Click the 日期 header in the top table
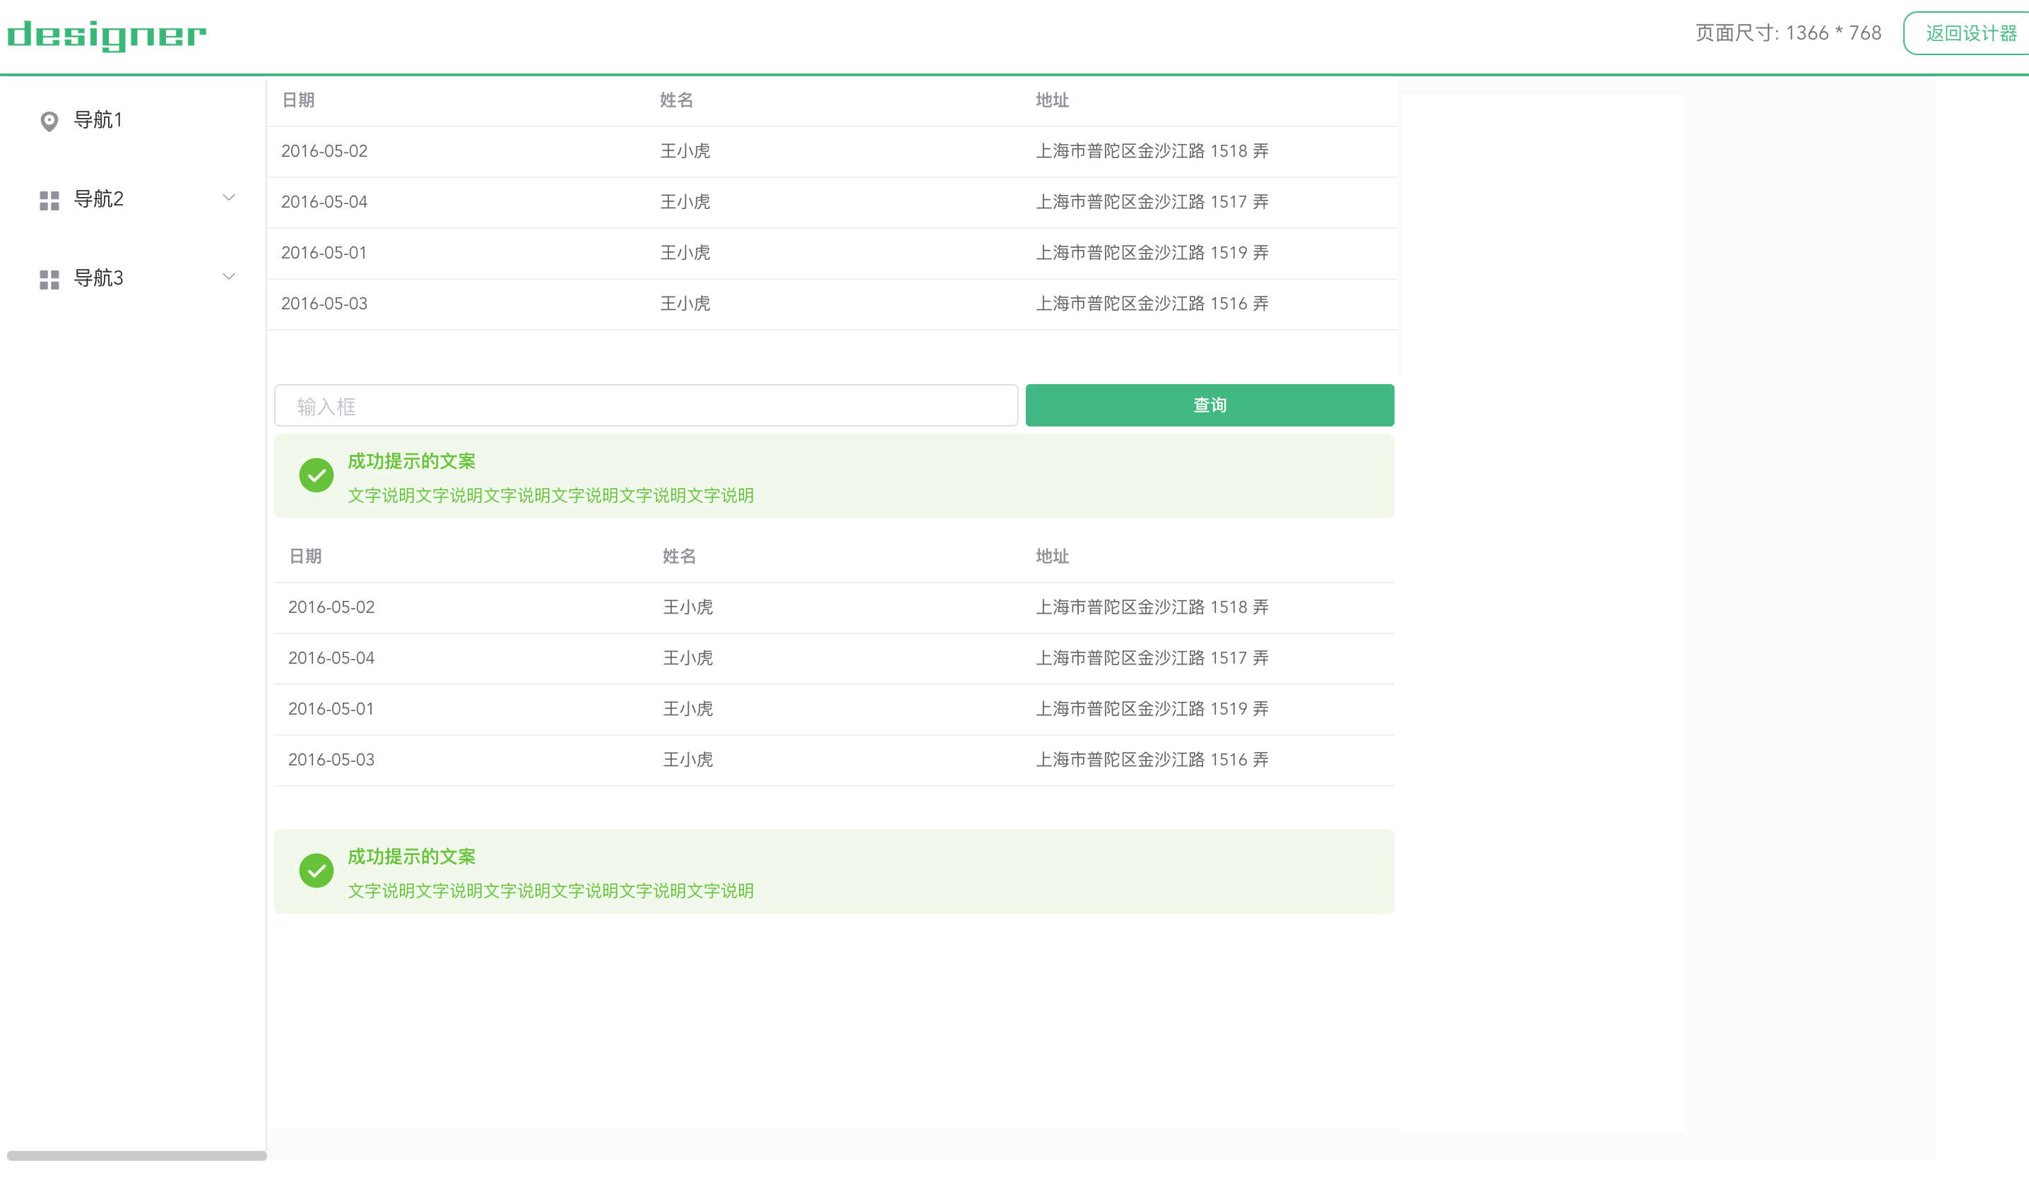This screenshot has height=1182, width=2029. point(298,100)
